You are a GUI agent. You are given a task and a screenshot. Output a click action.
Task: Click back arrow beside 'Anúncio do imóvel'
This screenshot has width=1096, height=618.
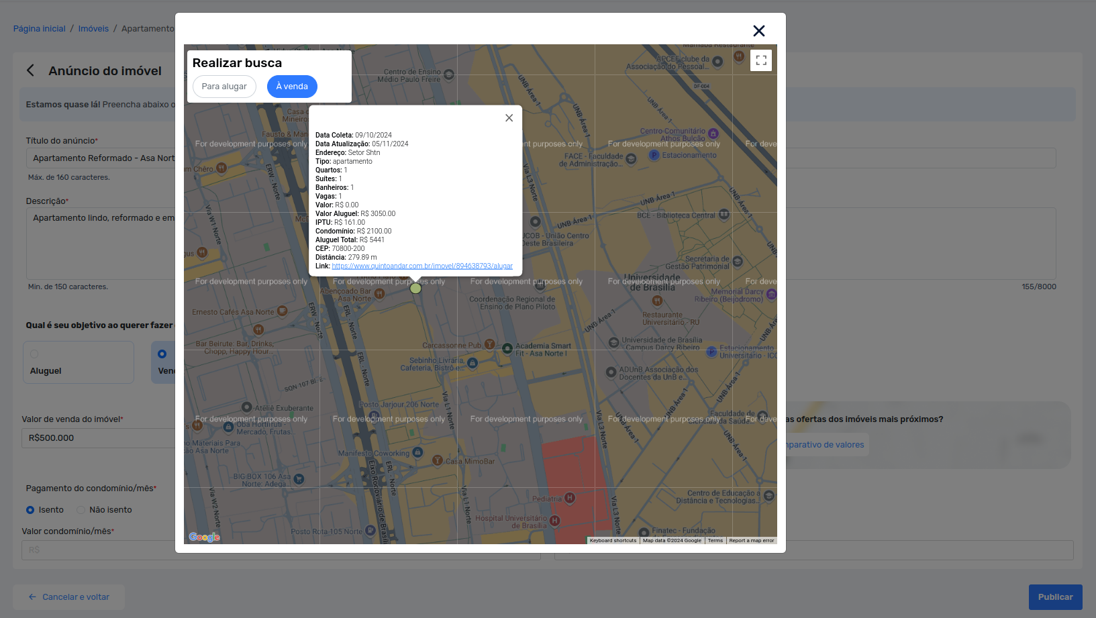[x=30, y=70]
